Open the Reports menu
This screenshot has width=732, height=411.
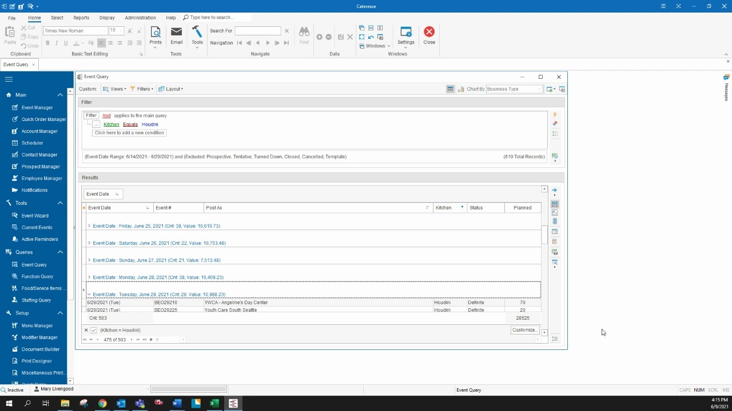click(x=81, y=18)
